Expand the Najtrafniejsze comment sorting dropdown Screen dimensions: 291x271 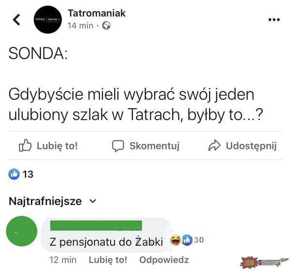point(52,201)
